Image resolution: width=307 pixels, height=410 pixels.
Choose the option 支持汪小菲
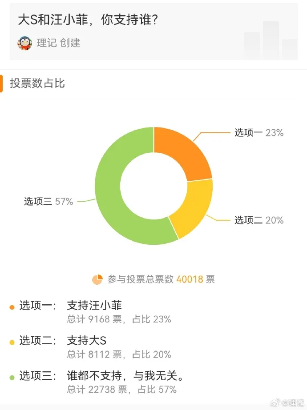click(95, 306)
